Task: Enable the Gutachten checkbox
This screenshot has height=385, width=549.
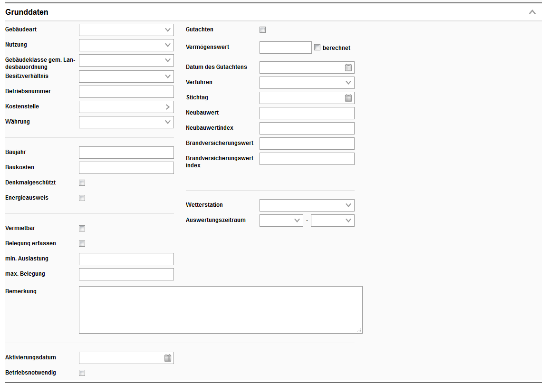Action: point(263,30)
